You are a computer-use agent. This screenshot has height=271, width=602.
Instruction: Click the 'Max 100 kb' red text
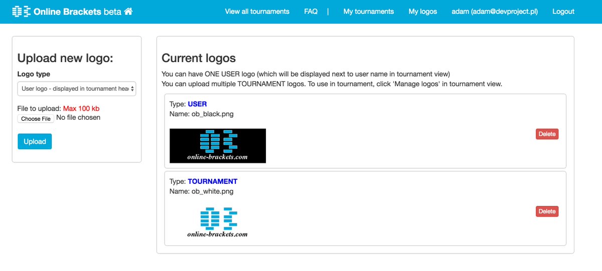click(x=81, y=108)
